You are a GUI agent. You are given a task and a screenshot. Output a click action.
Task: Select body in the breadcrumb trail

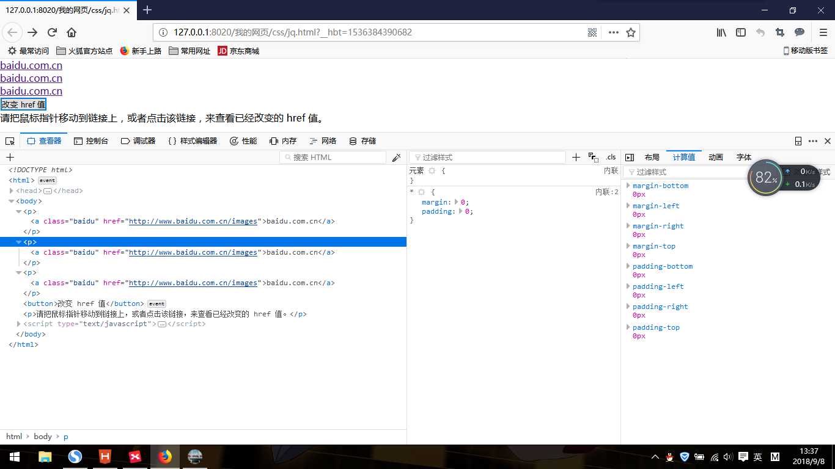[x=43, y=437]
